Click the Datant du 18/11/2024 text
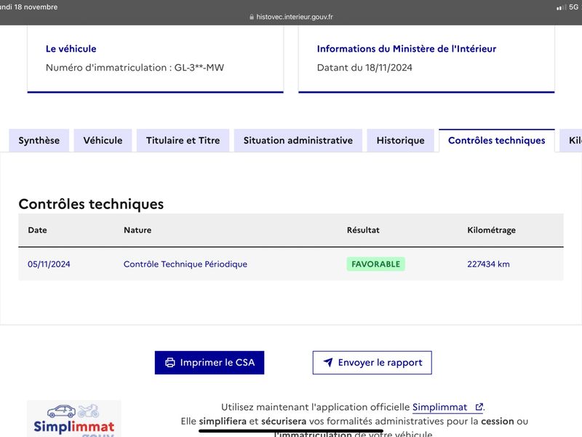The height and width of the screenshot is (437, 582). pos(364,68)
